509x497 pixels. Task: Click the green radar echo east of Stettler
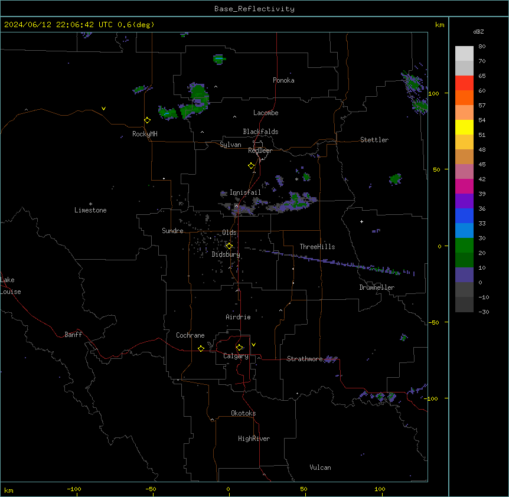396,179
